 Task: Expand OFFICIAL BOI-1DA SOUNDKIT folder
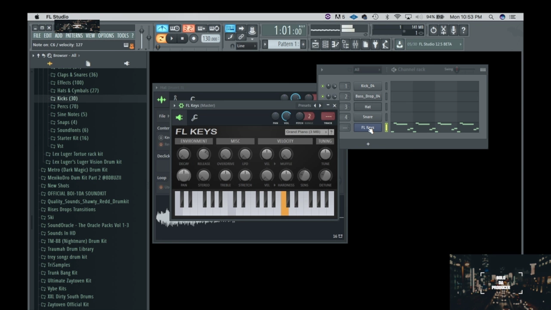(x=77, y=194)
